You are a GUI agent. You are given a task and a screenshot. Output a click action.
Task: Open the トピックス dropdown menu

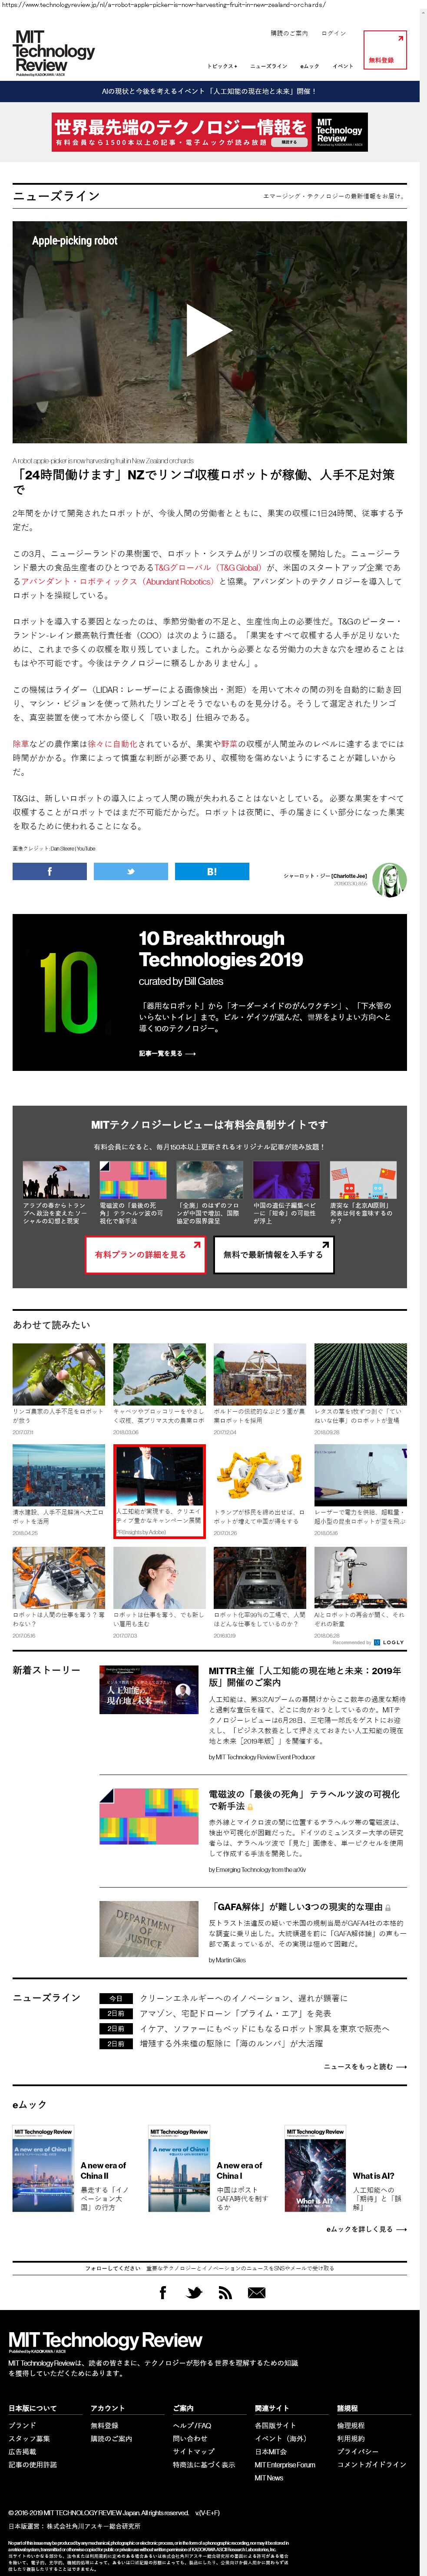[222, 66]
